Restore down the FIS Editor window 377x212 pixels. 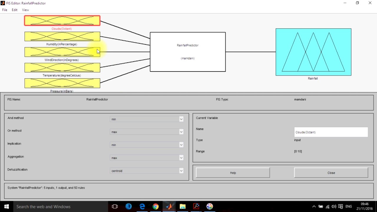tap(357, 3)
